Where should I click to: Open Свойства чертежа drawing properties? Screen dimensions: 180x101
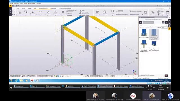(x=105, y=13)
